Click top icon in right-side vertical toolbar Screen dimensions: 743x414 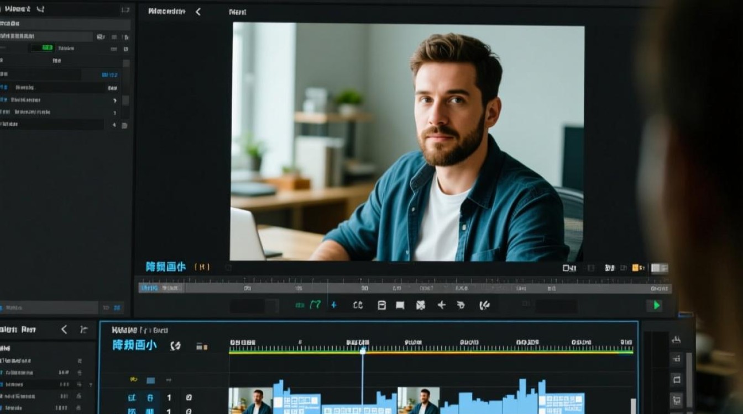tap(676, 339)
